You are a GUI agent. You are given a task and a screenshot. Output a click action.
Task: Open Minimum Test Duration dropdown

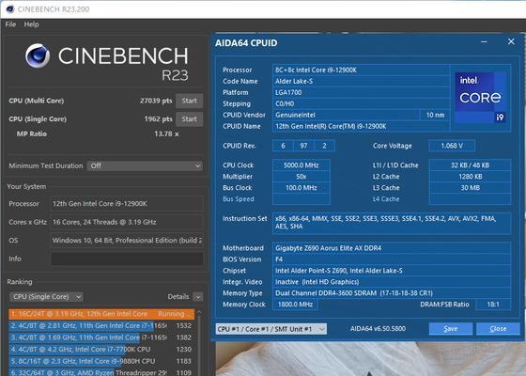tap(145, 165)
